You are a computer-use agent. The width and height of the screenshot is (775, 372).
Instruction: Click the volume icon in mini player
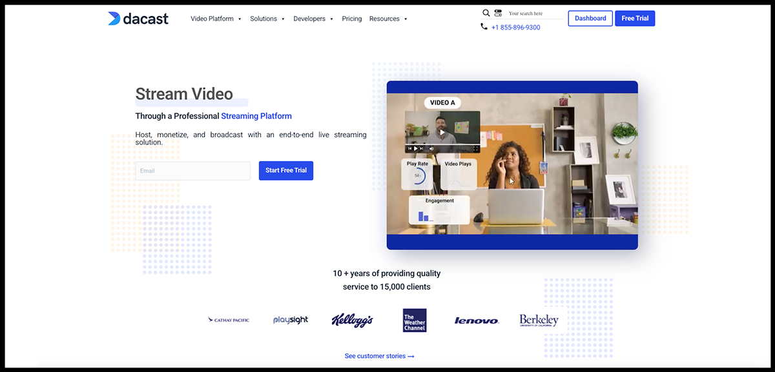point(431,149)
